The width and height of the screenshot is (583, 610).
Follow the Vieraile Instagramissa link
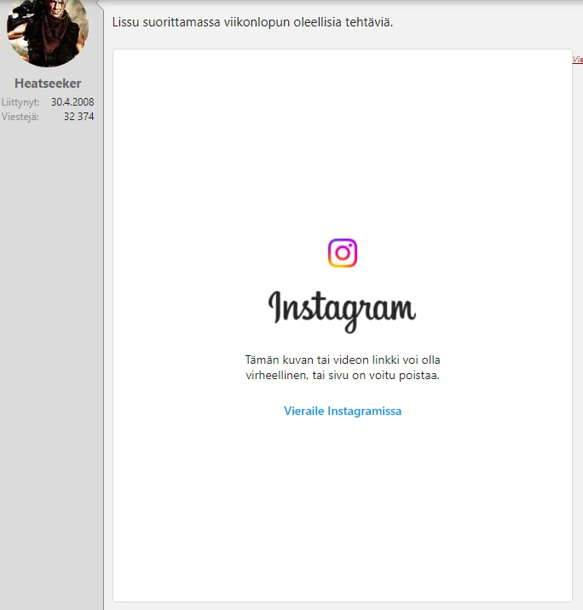[342, 411]
